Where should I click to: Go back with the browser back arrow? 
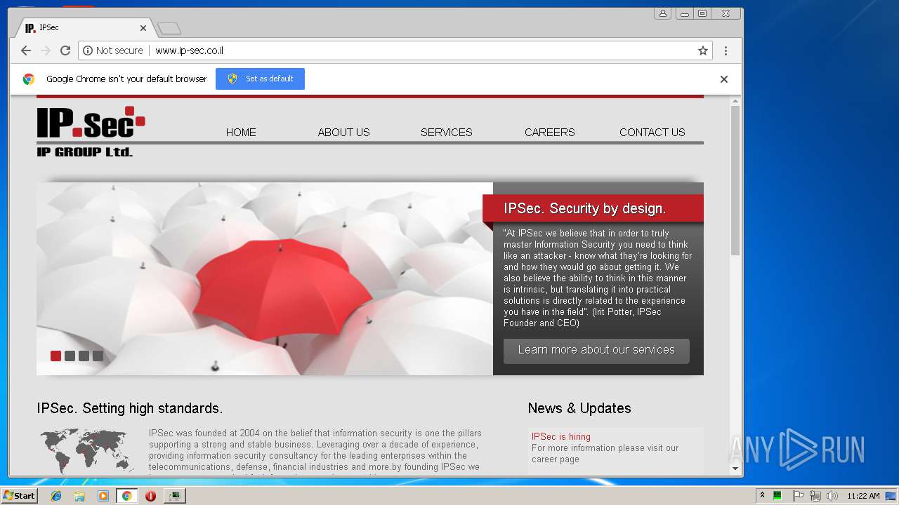click(x=26, y=50)
